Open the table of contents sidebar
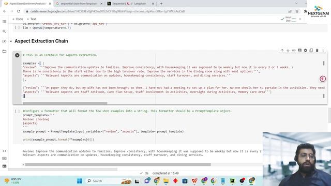The width and height of the screenshot is (331, 186). click(4, 22)
